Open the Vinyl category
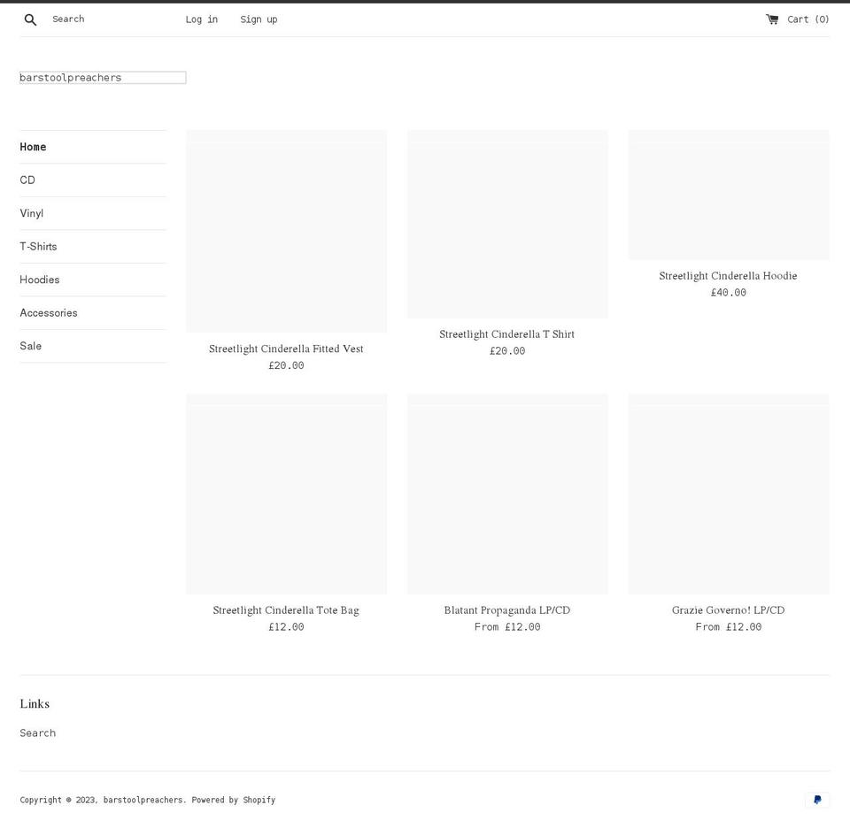Viewport: 850px width, 828px height. tap(32, 213)
